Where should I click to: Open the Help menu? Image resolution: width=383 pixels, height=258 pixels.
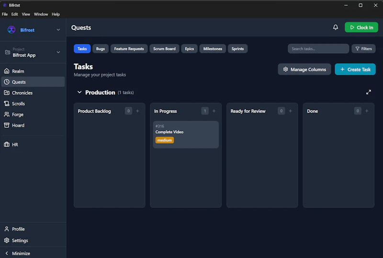point(56,14)
